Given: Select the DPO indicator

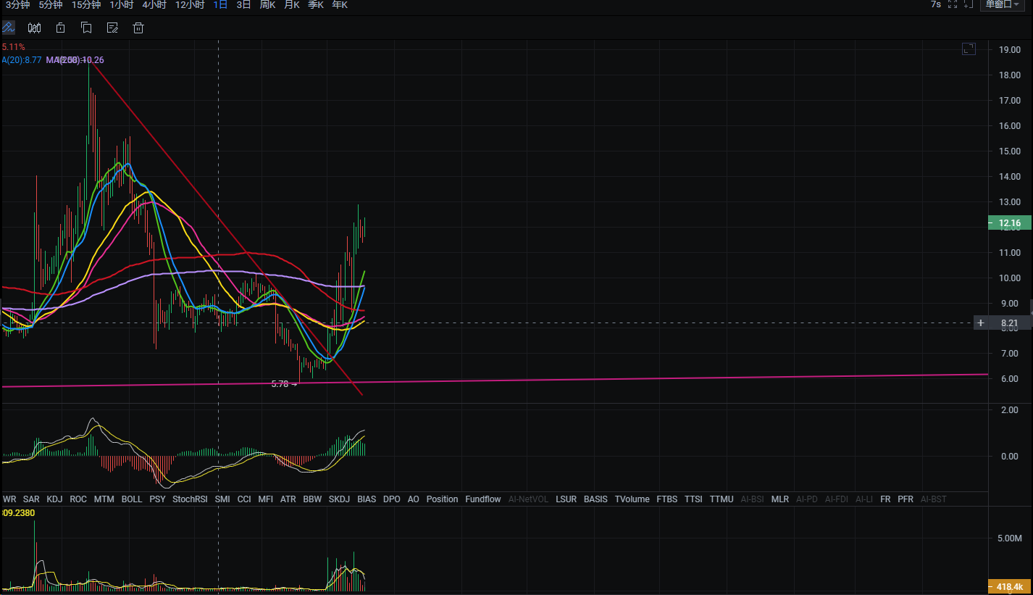Looking at the screenshot, I should [391, 499].
